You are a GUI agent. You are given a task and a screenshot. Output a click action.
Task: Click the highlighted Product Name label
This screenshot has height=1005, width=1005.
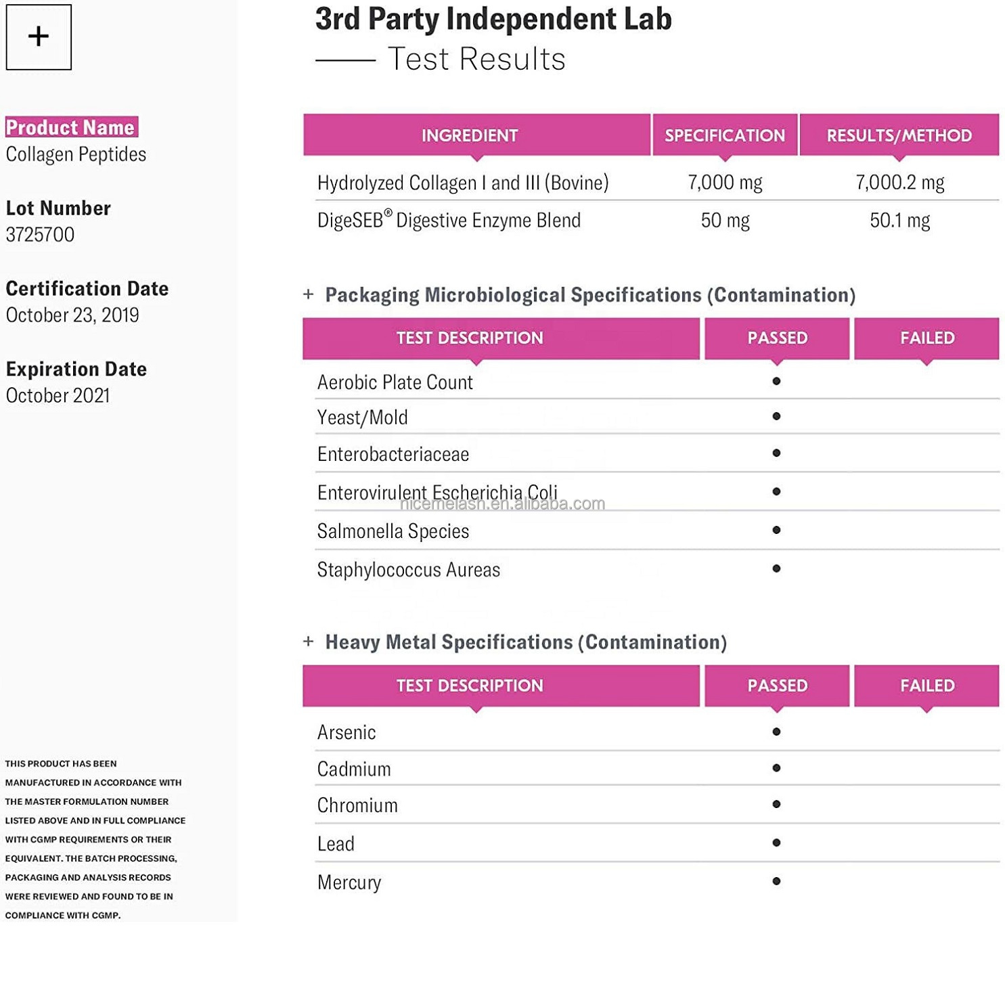71,127
